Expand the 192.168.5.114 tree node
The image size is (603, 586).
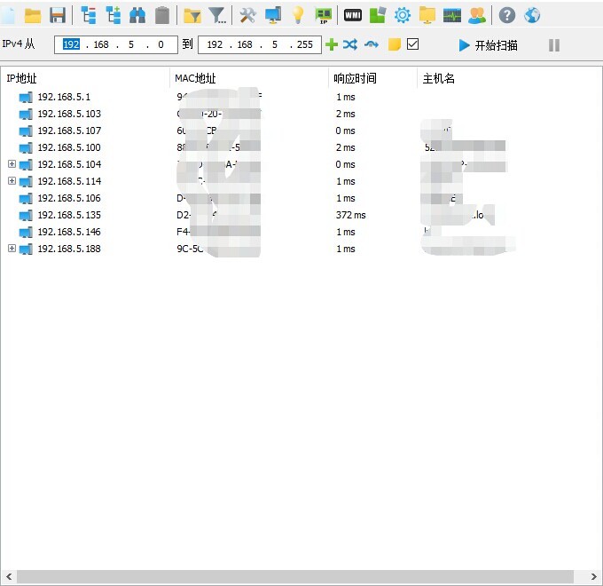pos(12,180)
